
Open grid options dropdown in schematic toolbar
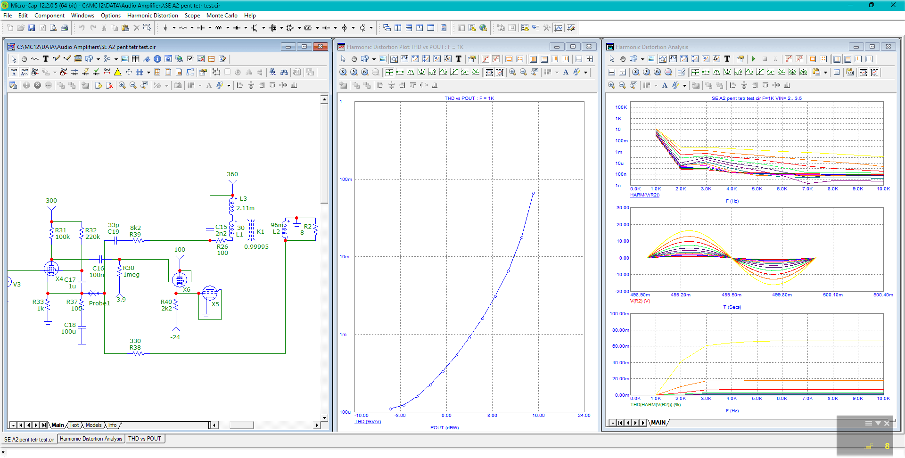(x=148, y=72)
